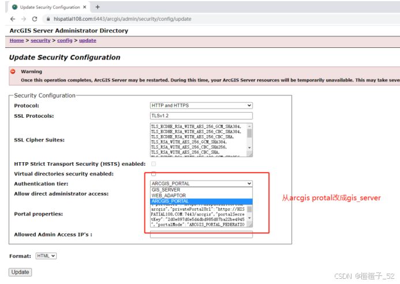Screen dimensions: 400x284
Task: Go back using the browser back arrow
Action: [x=13, y=19]
